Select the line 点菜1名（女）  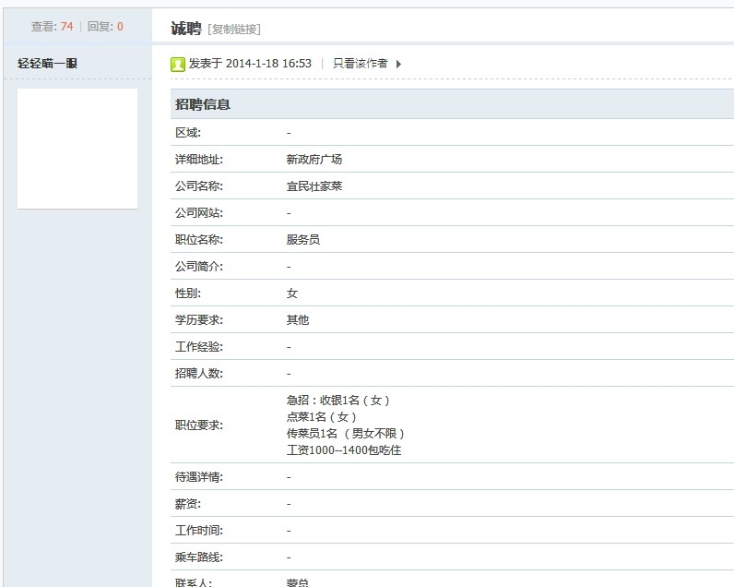tap(322, 416)
